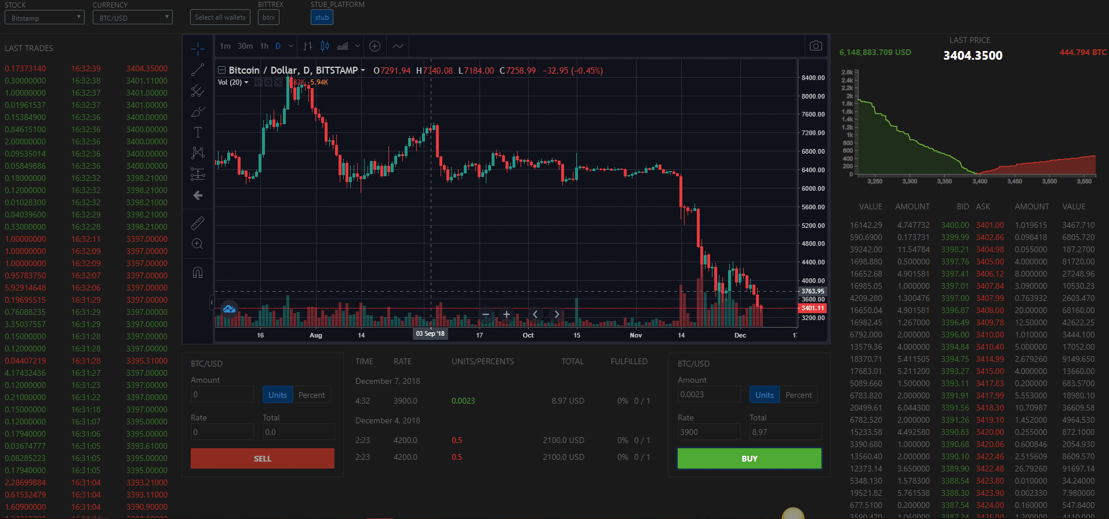This screenshot has width=1109, height=519.
Task: Select the crosshair cursor tool
Action: [198, 49]
